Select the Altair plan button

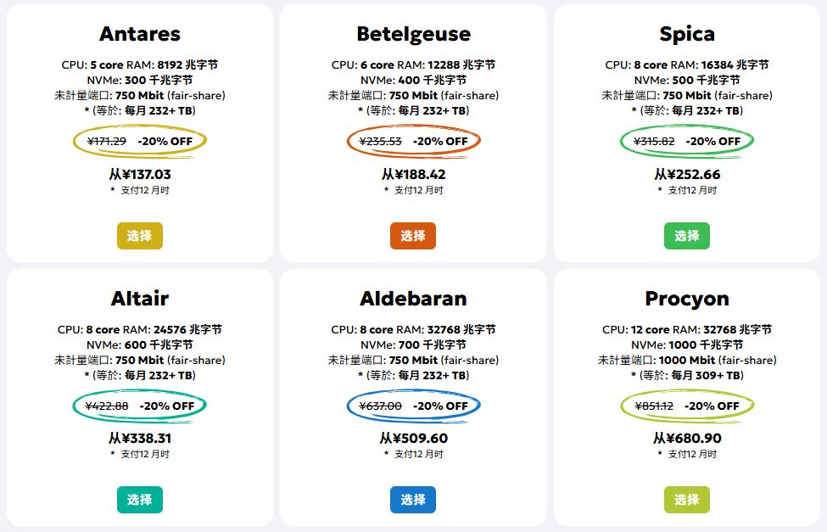pos(139,501)
